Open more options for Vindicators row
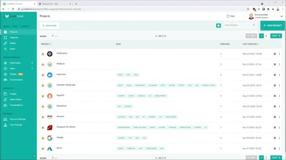The height and width of the screenshot is (160, 286). (279, 54)
